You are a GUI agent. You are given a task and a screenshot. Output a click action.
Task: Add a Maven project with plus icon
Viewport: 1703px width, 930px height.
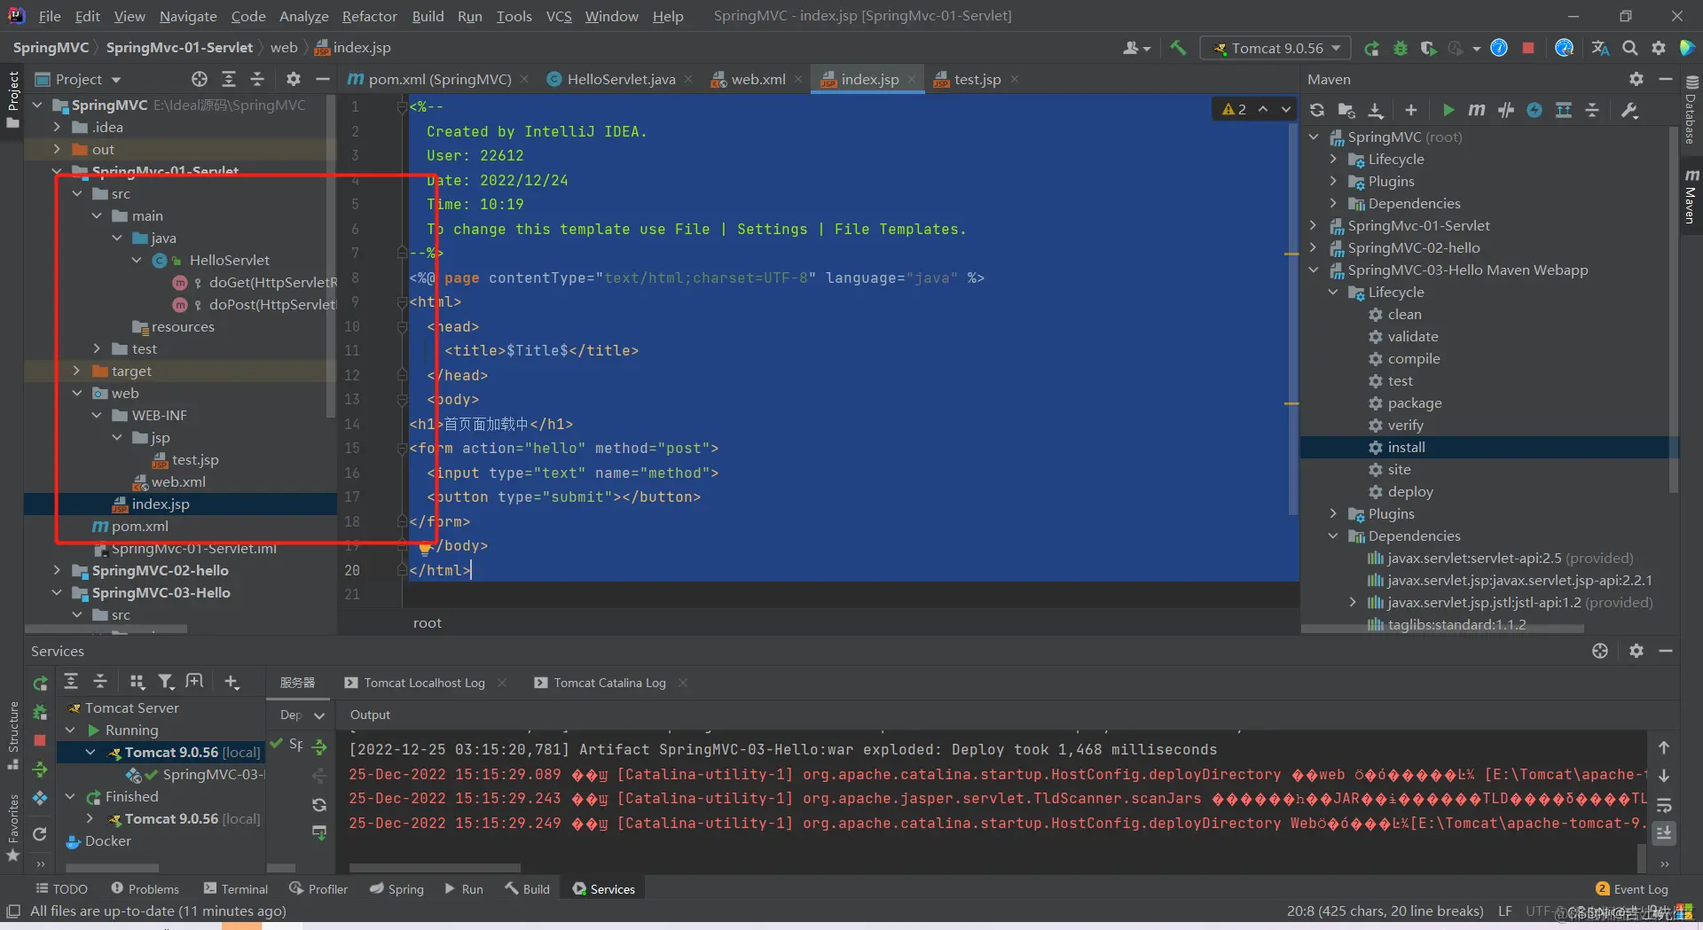click(x=1411, y=110)
